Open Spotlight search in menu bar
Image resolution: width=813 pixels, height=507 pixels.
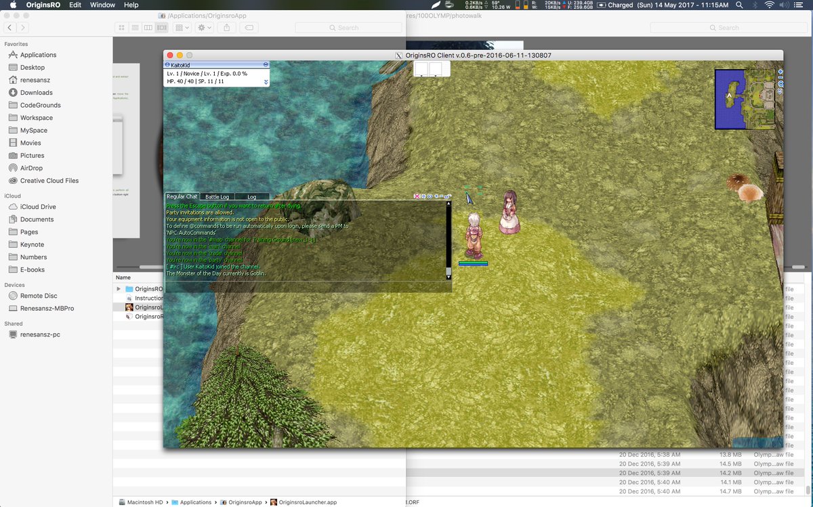pos(739,5)
